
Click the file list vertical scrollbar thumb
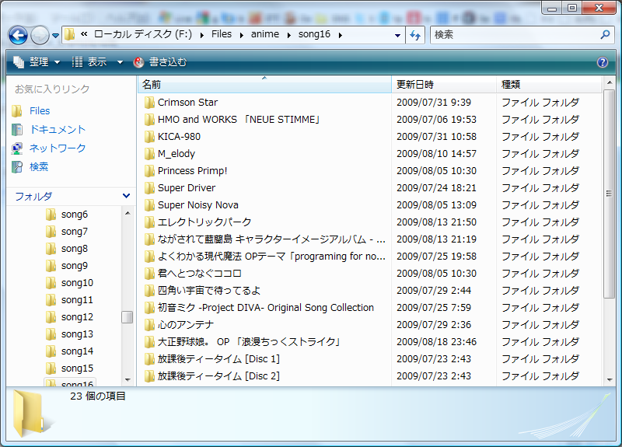click(x=610, y=194)
